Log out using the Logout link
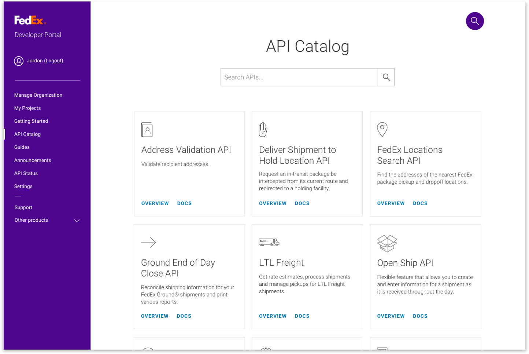529x354 pixels. (x=53, y=61)
